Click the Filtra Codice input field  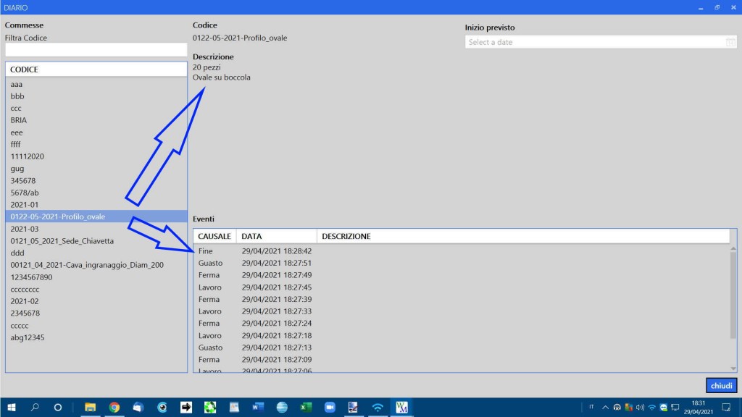pos(96,50)
